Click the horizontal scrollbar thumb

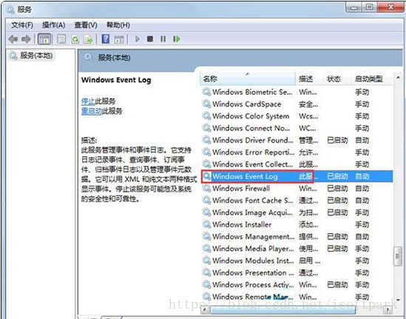283,309
